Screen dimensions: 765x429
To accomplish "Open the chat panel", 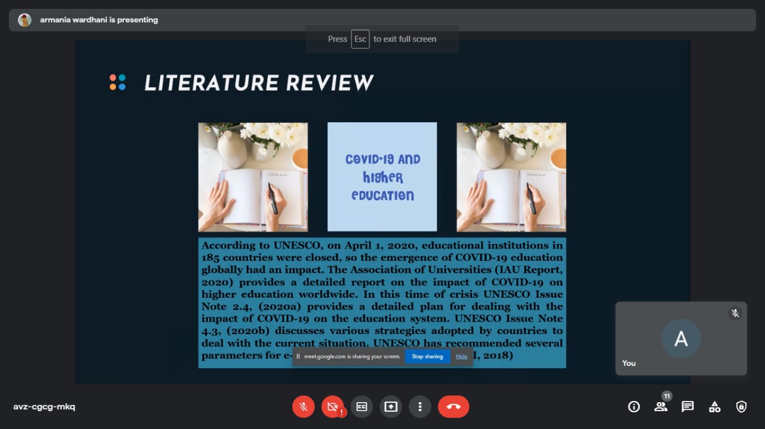I will (688, 407).
